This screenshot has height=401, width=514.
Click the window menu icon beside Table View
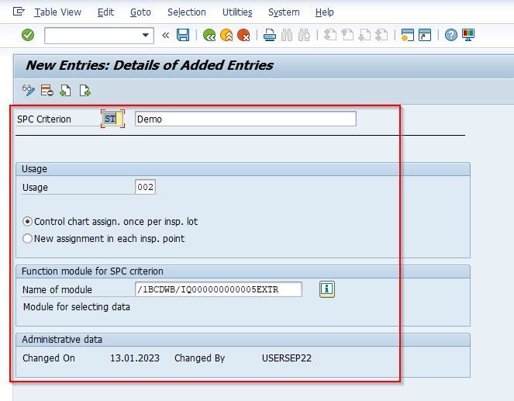click(19, 12)
